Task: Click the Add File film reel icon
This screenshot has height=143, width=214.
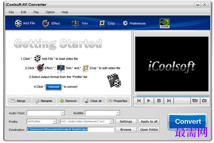Action: tap(18, 23)
